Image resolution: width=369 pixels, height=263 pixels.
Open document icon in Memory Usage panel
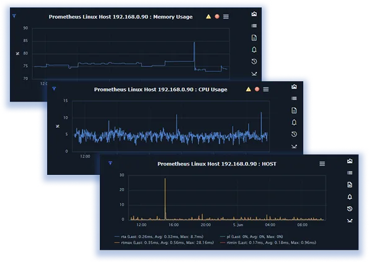(x=254, y=38)
